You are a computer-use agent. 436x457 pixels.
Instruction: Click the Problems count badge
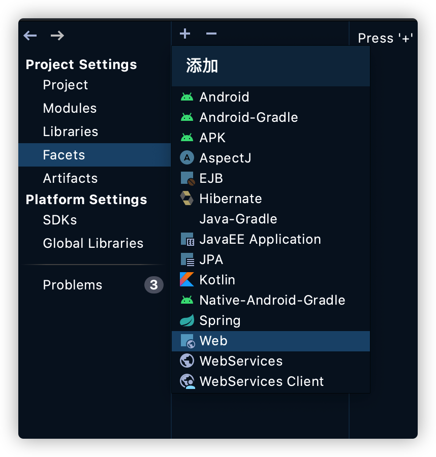point(153,285)
